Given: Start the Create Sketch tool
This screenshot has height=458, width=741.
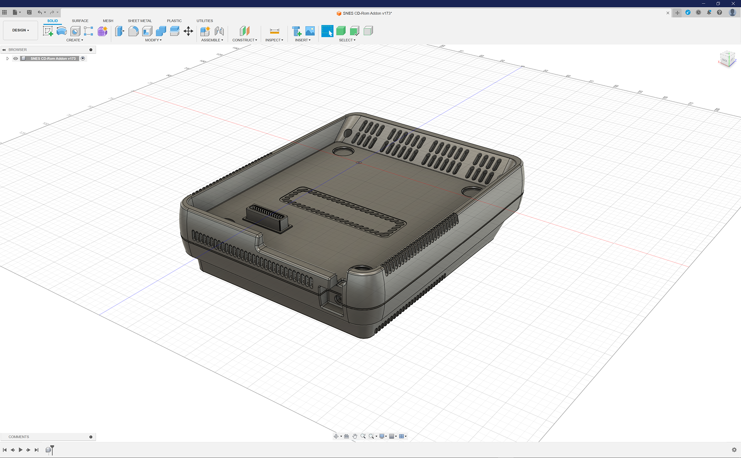Looking at the screenshot, I should point(48,31).
